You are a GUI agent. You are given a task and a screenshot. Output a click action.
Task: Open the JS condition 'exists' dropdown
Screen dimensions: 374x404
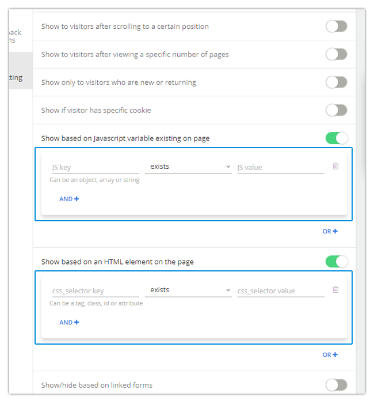coord(188,167)
